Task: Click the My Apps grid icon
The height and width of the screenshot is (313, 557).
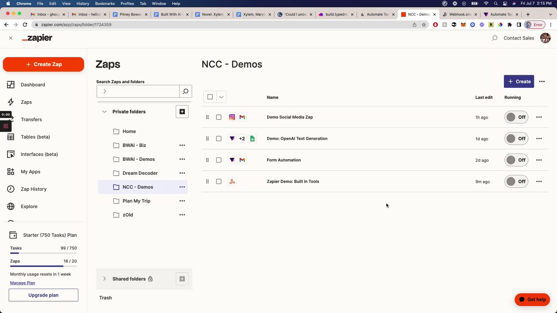Action: 11,172
